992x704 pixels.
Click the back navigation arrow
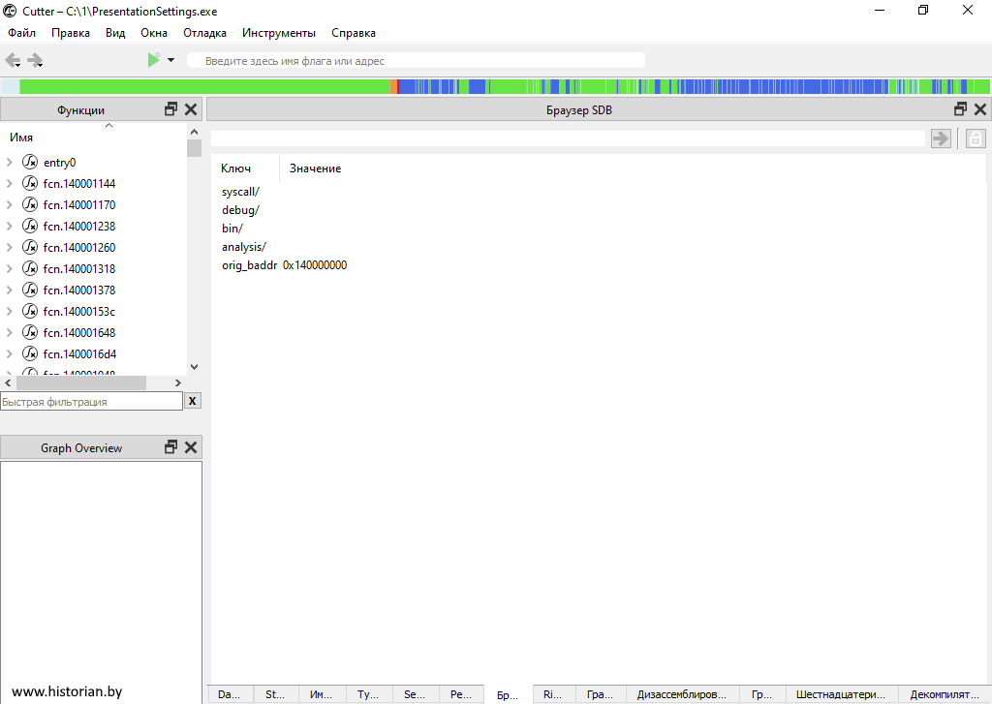pyautogui.click(x=13, y=60)
